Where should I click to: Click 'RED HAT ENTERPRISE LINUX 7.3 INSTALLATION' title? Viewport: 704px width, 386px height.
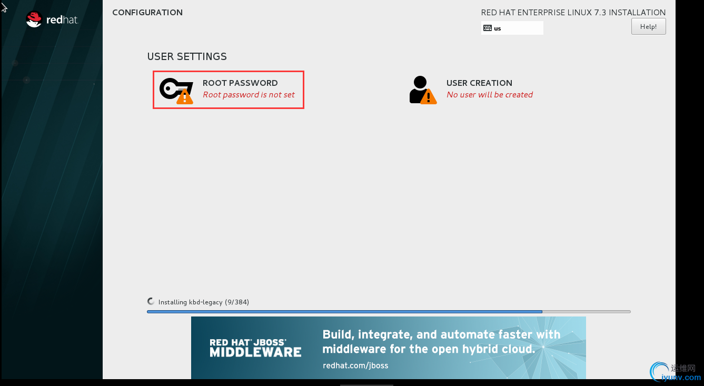point(573,13)
